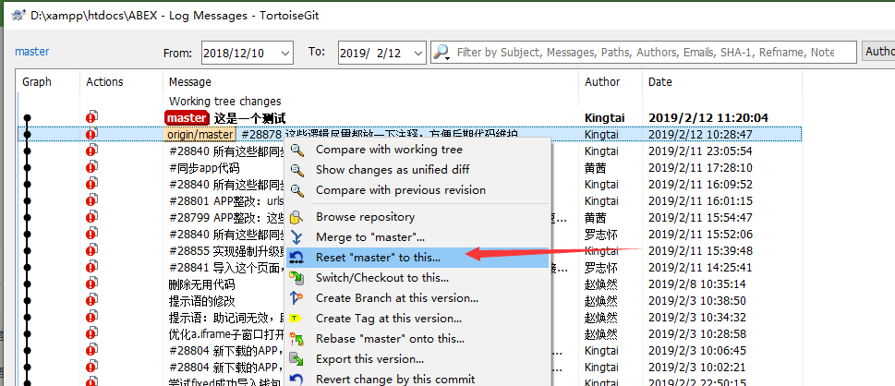Open the To date dropdown

[418, 54]
